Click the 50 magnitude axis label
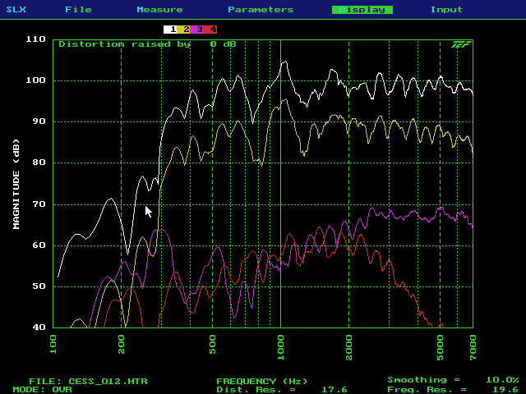The width and height of the screenshot is (526, 394). 39,286
